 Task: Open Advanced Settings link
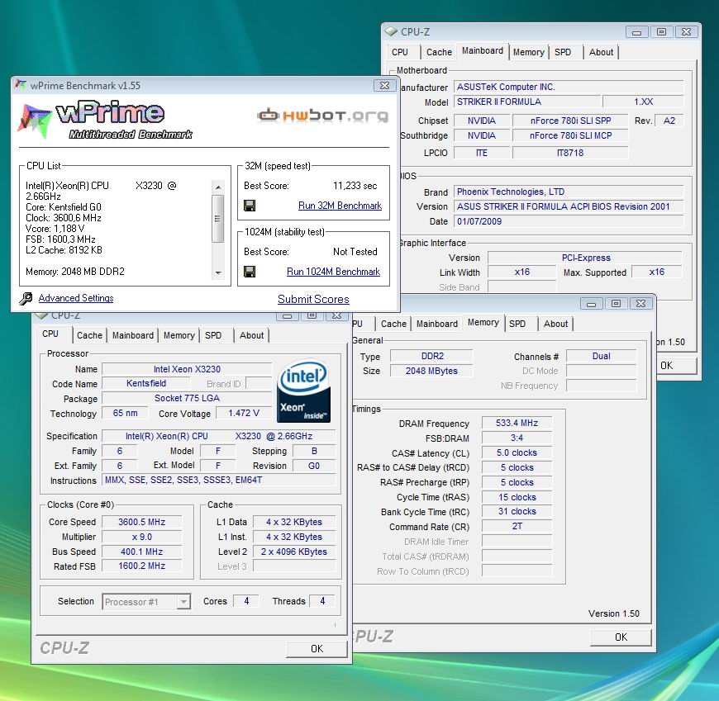76,298
